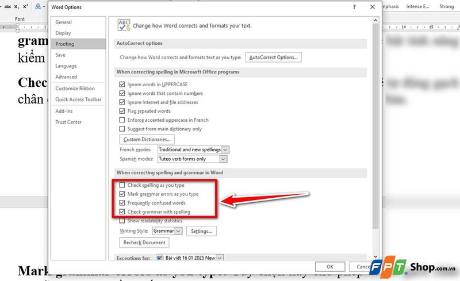Toggle Frequently confused words checkbox
This screenshot has width=460, height=281.
click(x=122, y=203)
